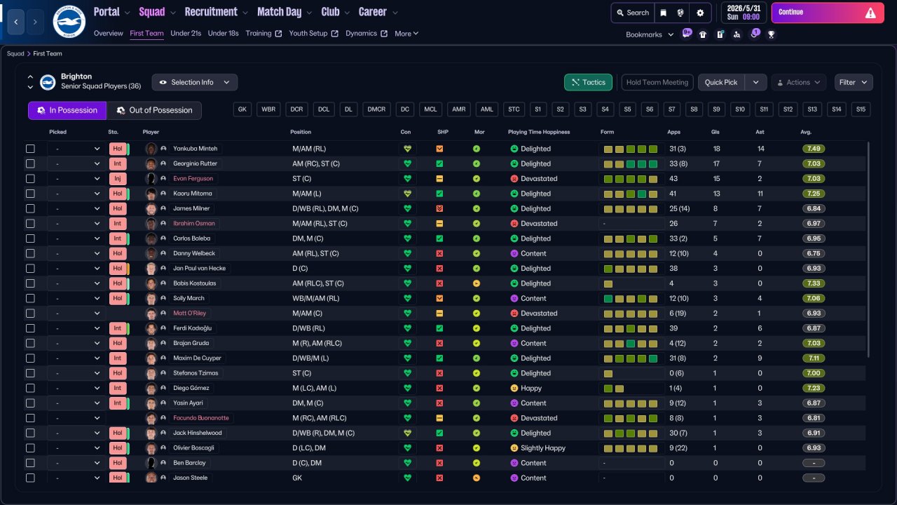This screenshot has width=897, height=505.
Task: Tick the checkbox for Yankuba Minteh
Action: tap(30, 149)
